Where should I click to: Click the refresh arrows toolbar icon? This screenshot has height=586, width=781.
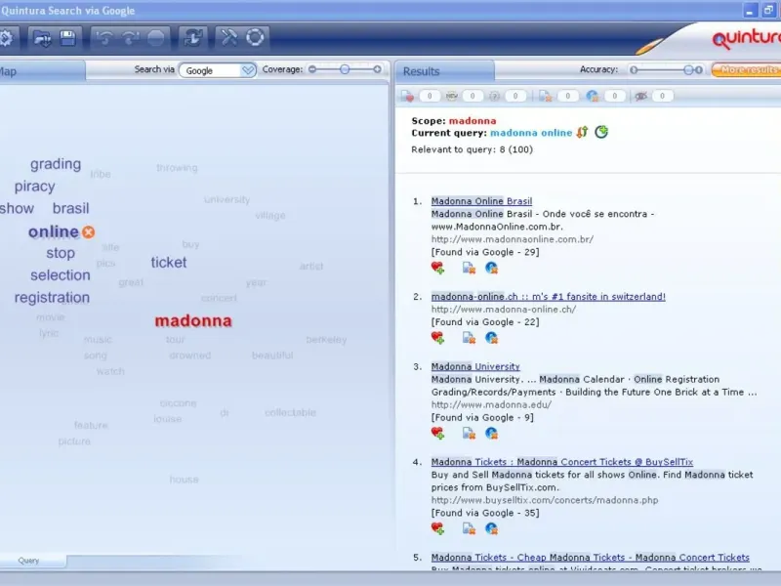tap(193, 38)
